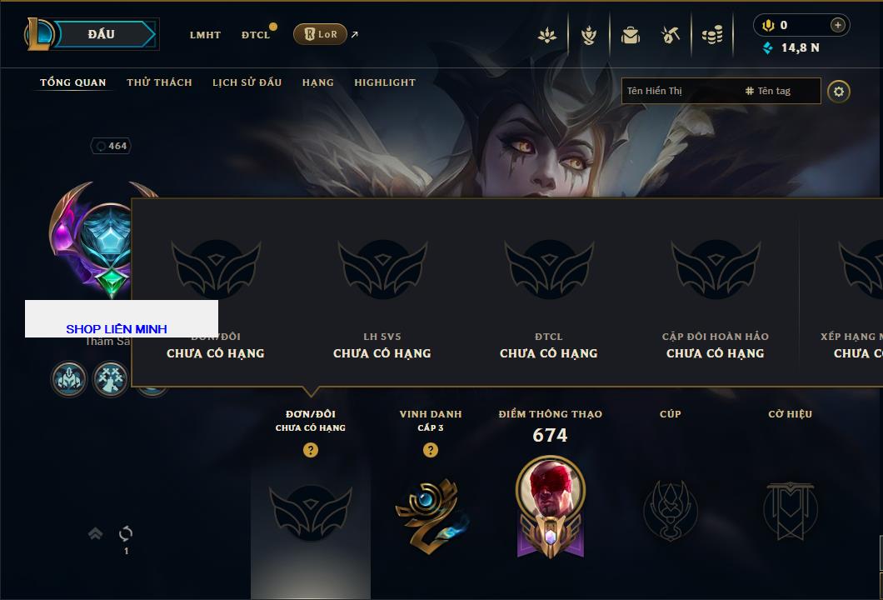Open profile settings gear icon
The image size is (883, 600).
point(839,92)
